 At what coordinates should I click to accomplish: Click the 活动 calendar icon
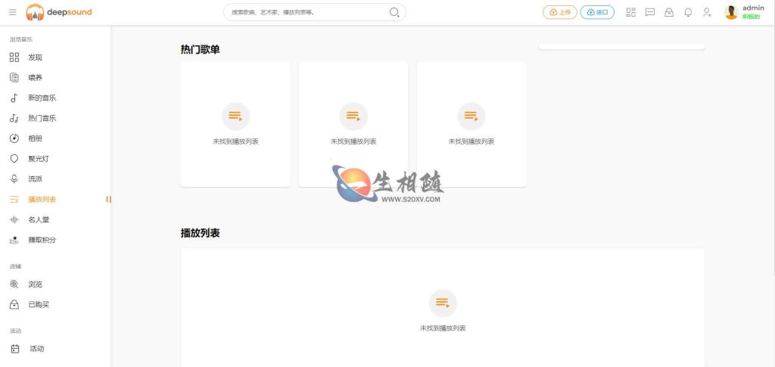pyautogui.click(x=15, y=349)
